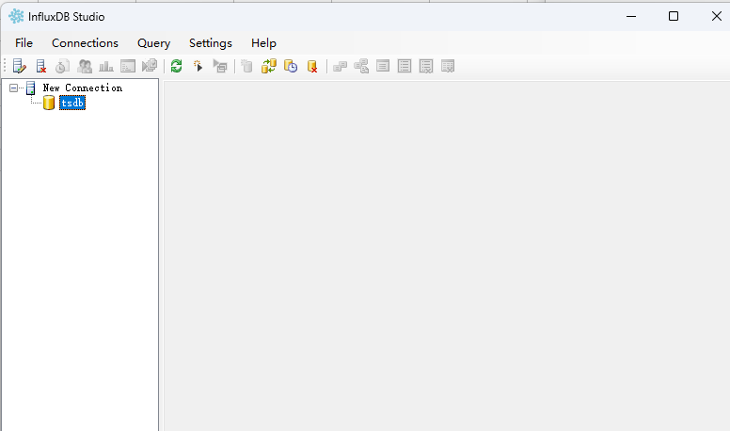Close the InfluxDB Studio window
This screenshot has height=431, width=730.
pyautogui.click(x=717, y=16)
